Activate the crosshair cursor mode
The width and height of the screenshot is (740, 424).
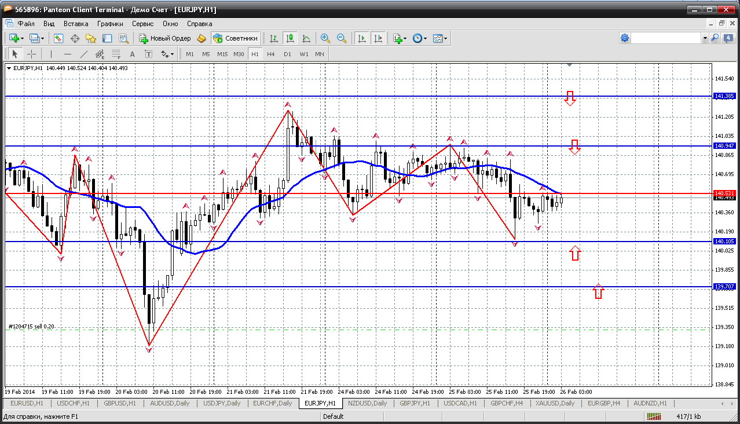(x=31, y=54)
